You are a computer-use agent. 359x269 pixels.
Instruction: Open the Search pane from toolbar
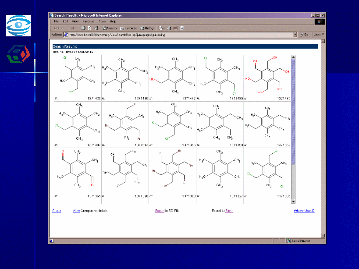coord(110,28)
